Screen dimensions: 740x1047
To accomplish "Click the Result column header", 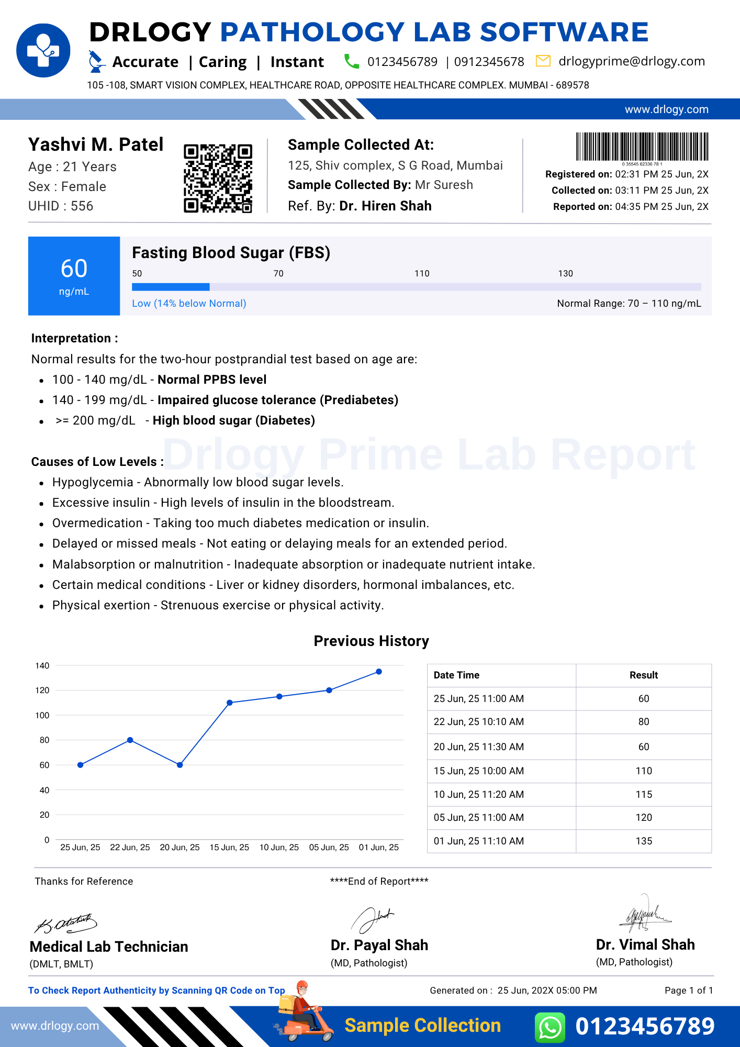I will pos(644,675).
